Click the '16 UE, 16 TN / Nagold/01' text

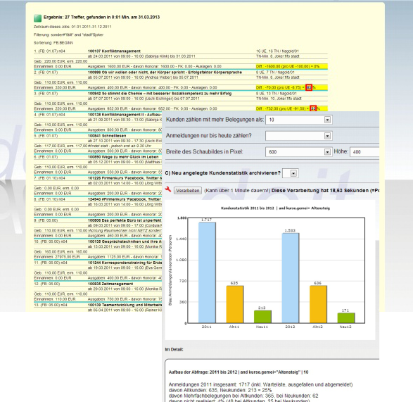click(x=277, y=51)
